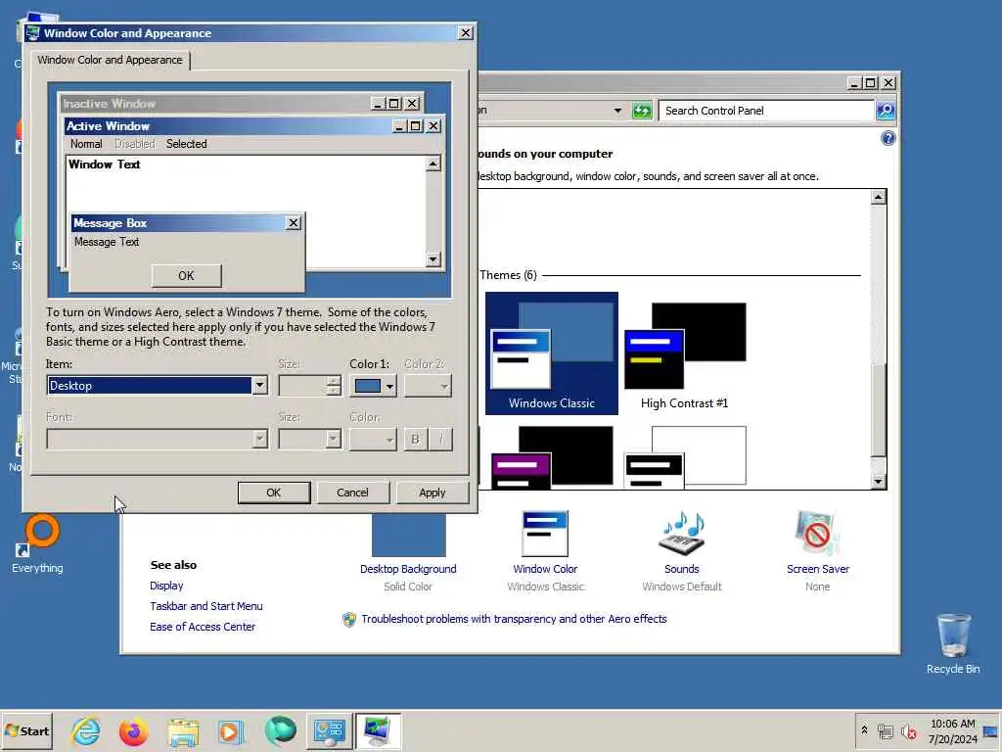Switch to Control Panel taskbar button
The width and height of the screenshot is (1002, 752).
(x=329, y=730)
